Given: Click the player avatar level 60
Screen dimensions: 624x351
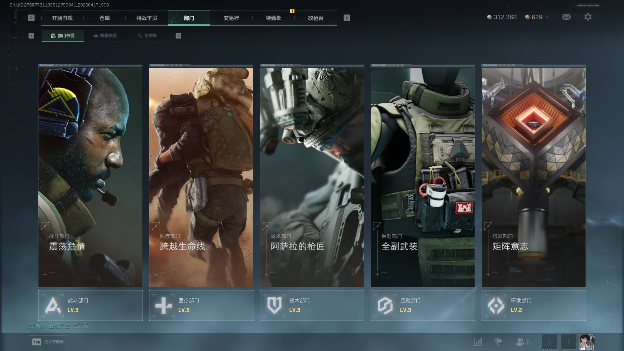Looking at the screenshot, I should click(587, 342).
